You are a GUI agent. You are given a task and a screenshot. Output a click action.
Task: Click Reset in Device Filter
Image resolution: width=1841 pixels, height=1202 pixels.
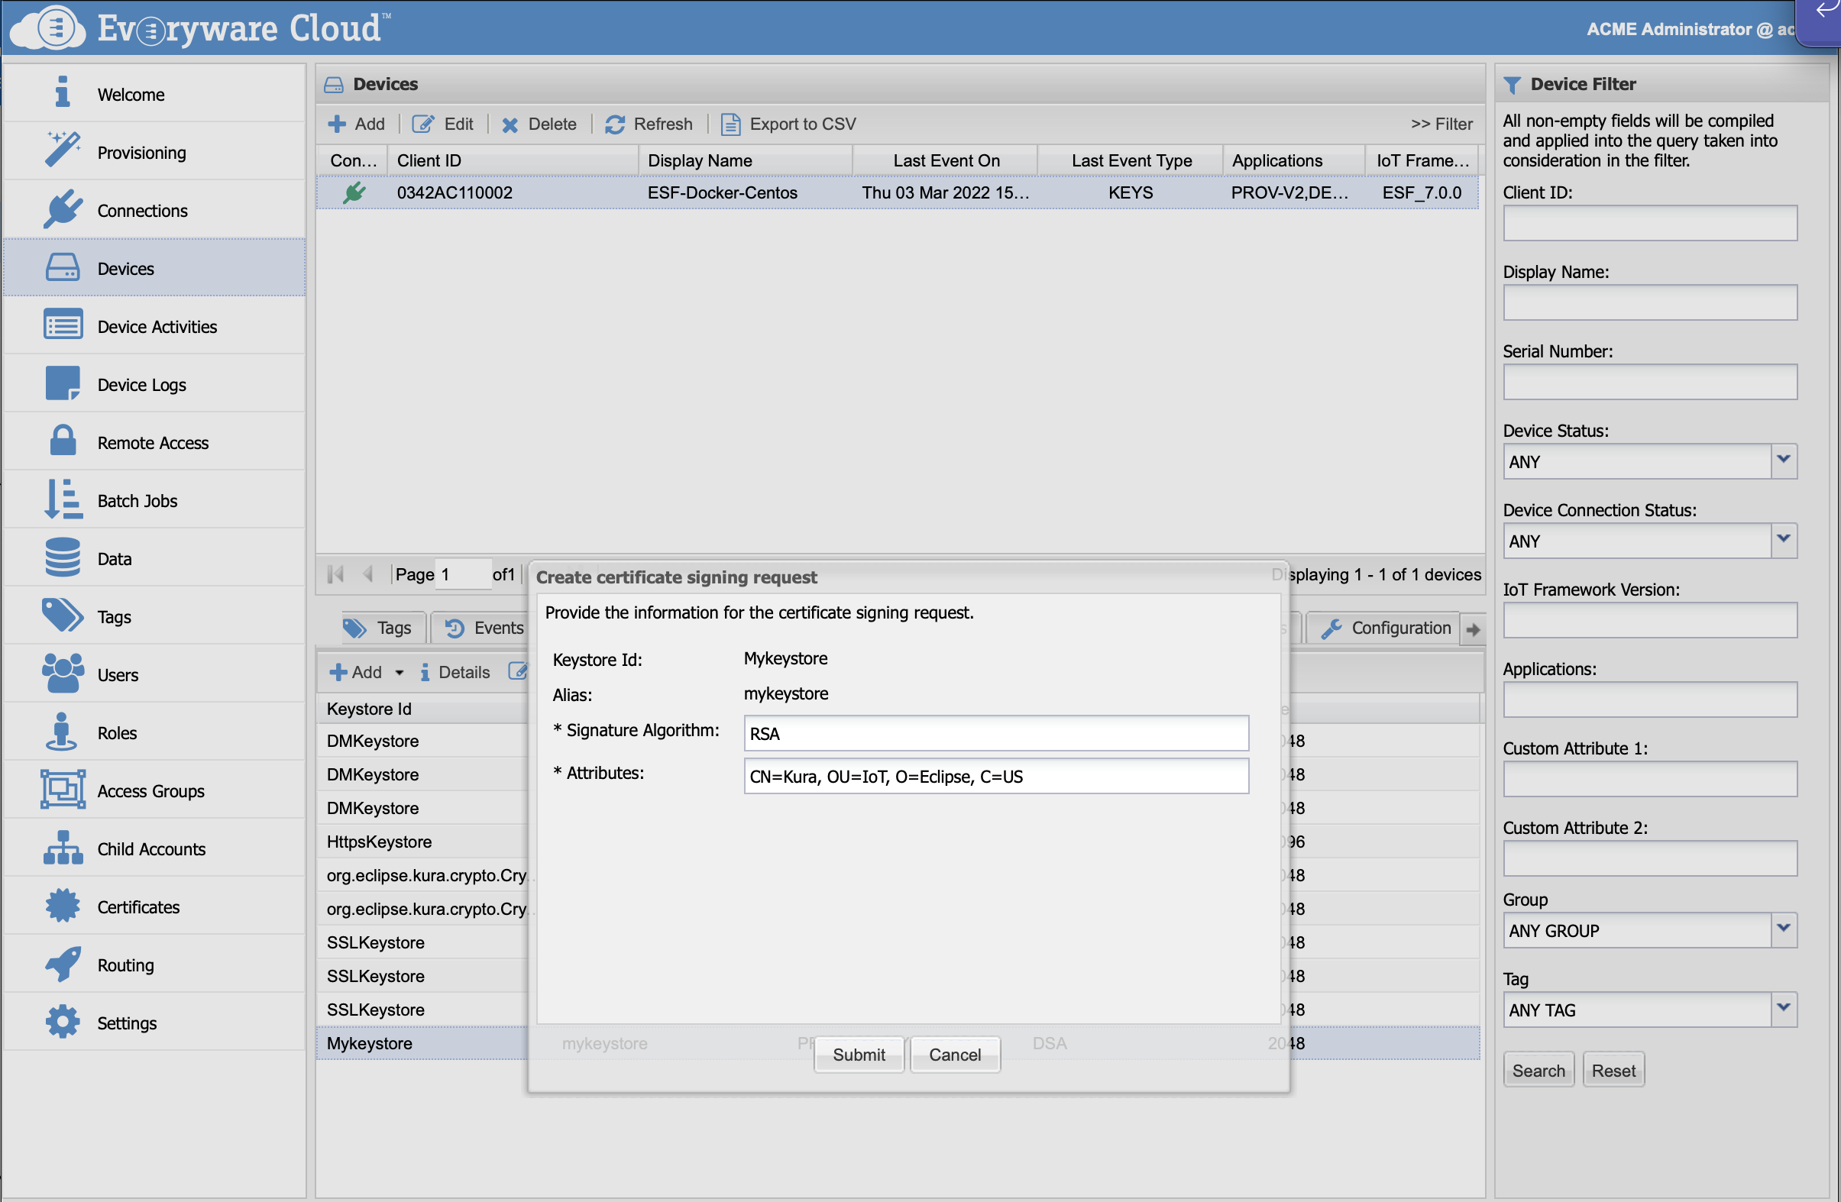[x=1613, y=1070]
